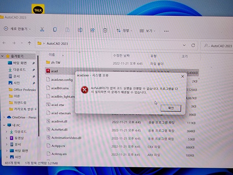Go up one folder level arrow
Viewport: 233px width, 175px height.
click(x=30, y=43)
